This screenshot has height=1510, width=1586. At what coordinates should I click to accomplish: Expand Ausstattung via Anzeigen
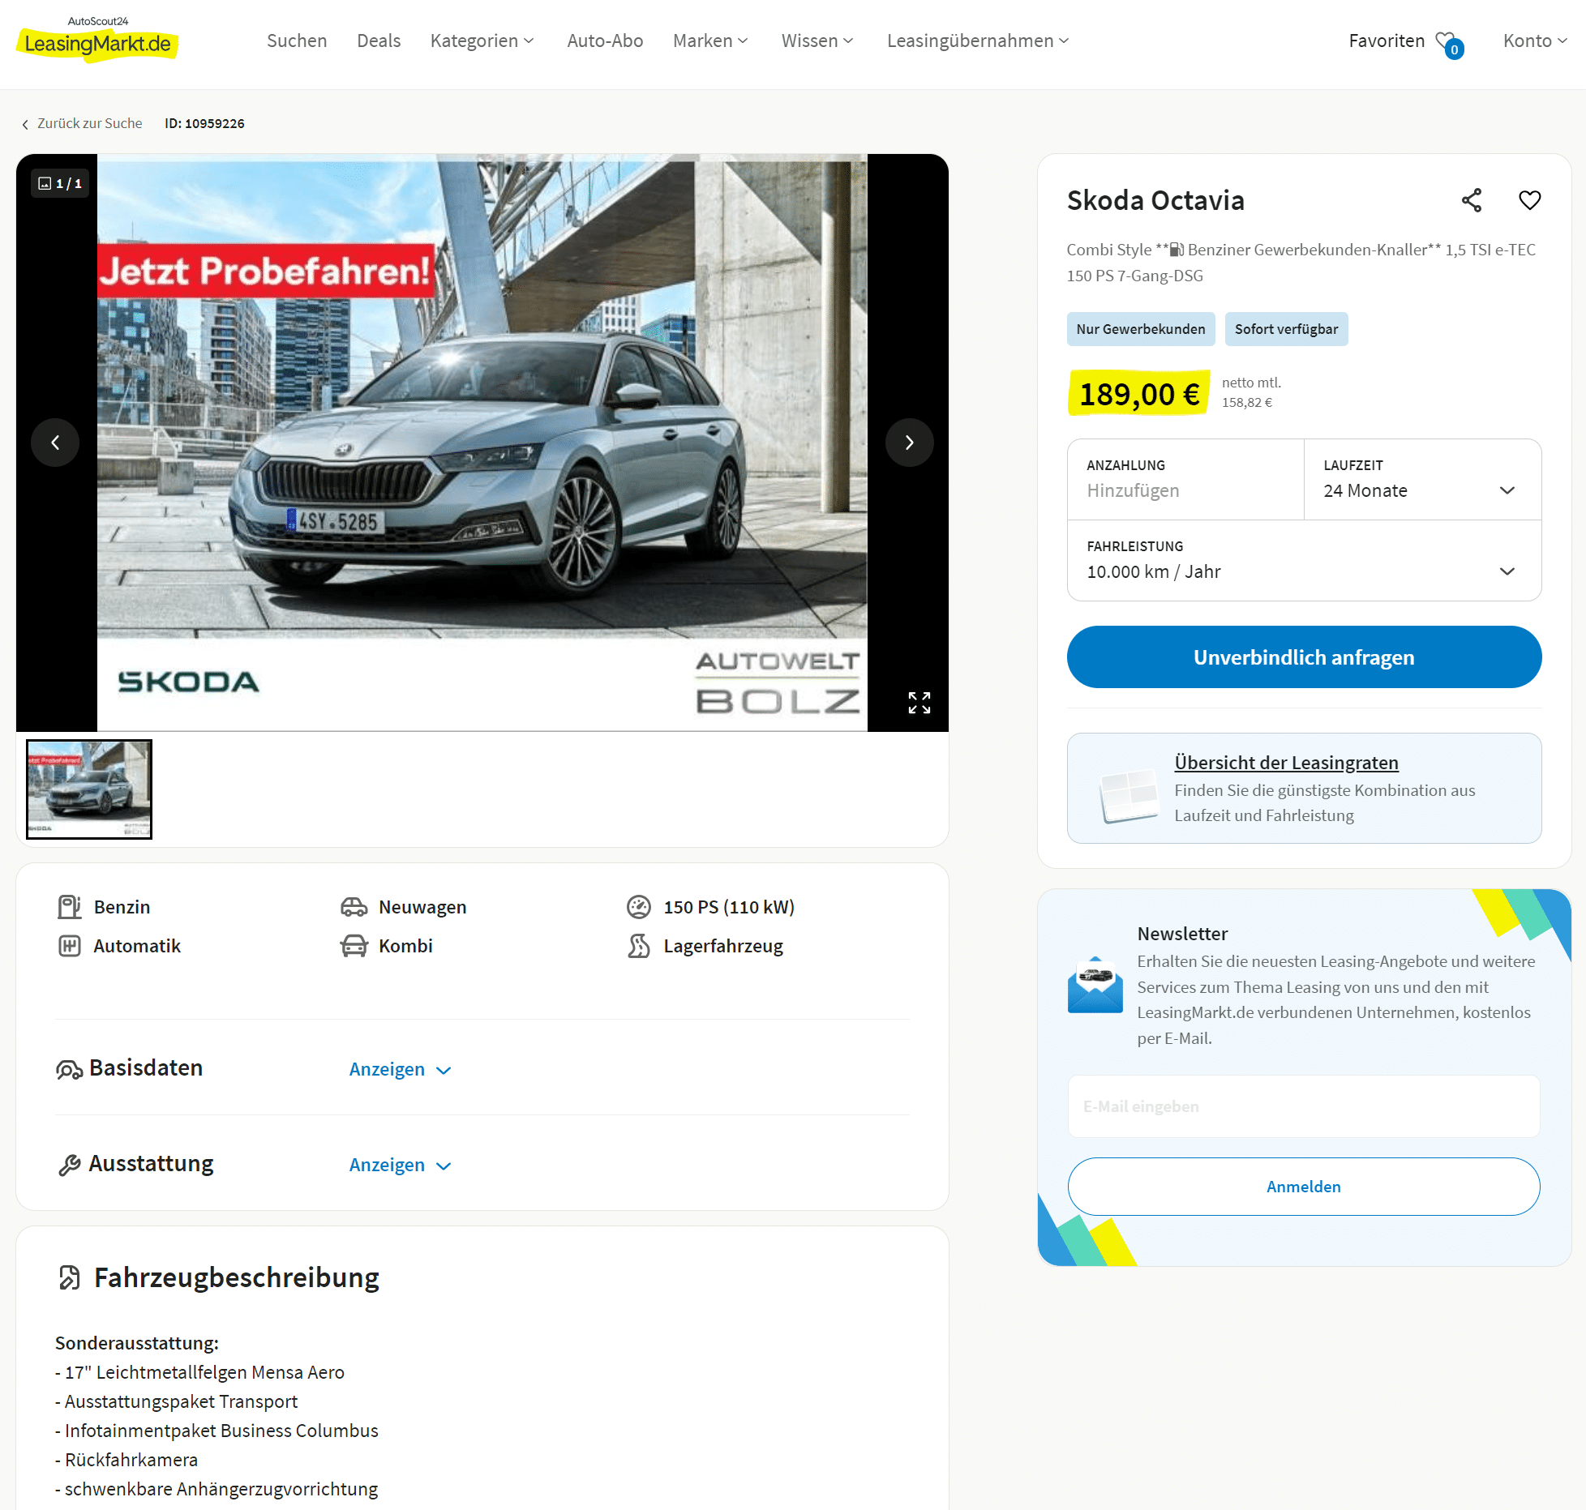coord(400,1166)
